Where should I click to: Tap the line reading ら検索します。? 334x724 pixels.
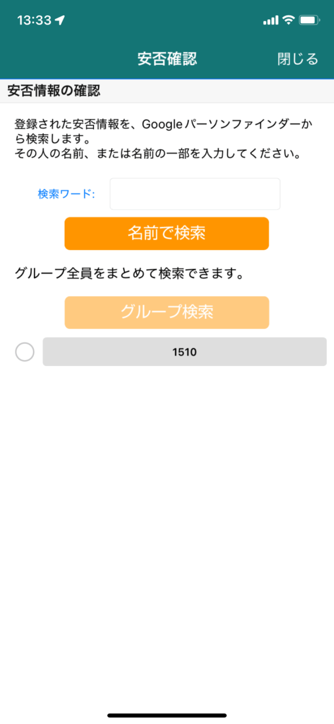tap(52, 140)
